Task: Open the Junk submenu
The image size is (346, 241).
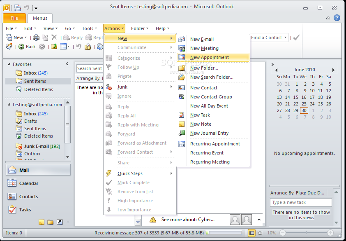Action: (x=140, y=87)
